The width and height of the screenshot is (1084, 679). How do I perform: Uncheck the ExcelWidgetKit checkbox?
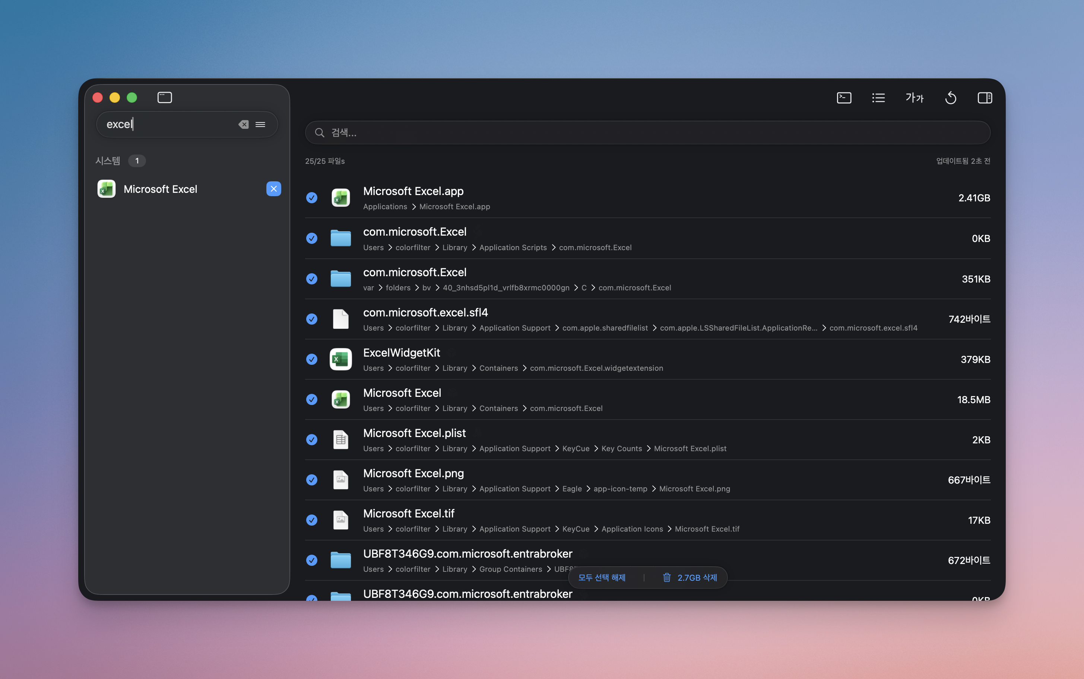coord(312,359)
